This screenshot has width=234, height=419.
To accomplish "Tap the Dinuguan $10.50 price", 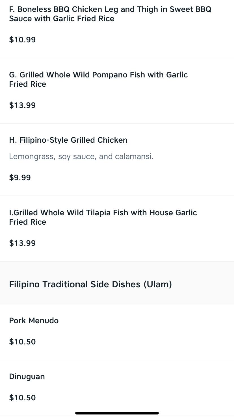I will tap(22, 398).
